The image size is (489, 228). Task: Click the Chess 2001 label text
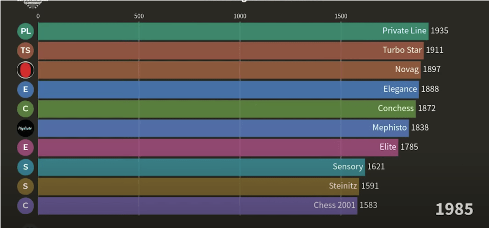pos(334,205)
